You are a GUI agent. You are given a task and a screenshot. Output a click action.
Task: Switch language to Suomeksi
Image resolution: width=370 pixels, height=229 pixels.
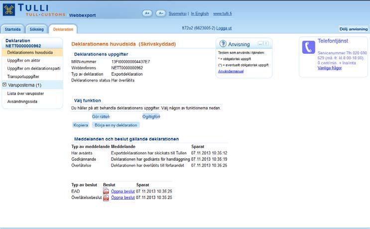coord(177,13)
